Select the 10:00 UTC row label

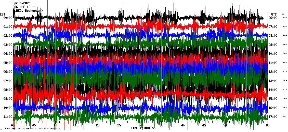[x=273, y=54]
